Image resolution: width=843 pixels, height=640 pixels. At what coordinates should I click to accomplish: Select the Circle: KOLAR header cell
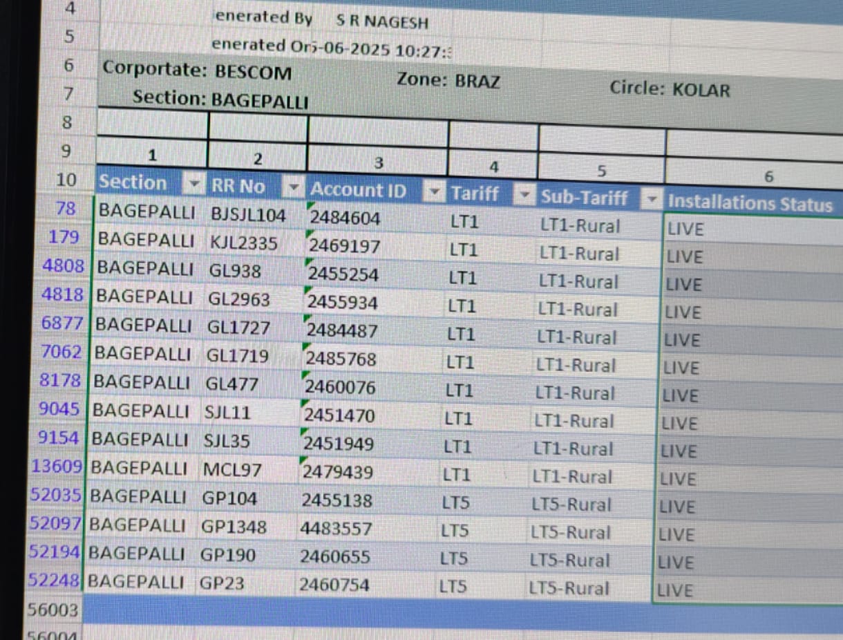point(669,89)
